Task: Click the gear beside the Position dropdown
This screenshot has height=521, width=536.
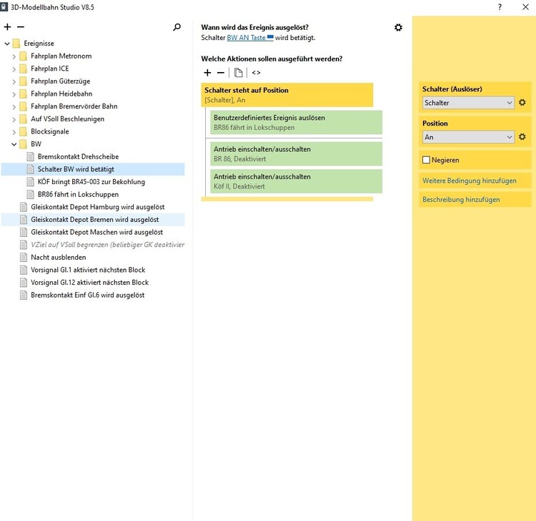Action: (x=522, y=137)
